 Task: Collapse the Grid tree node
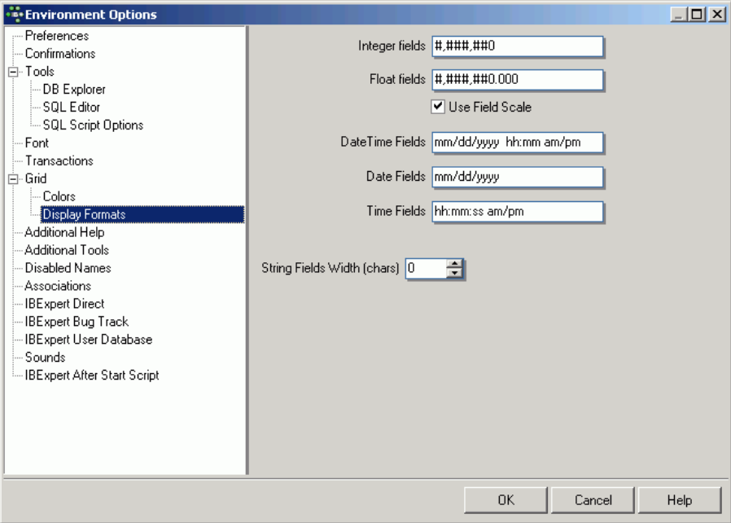pyautogui.click(x=12, y=179)
